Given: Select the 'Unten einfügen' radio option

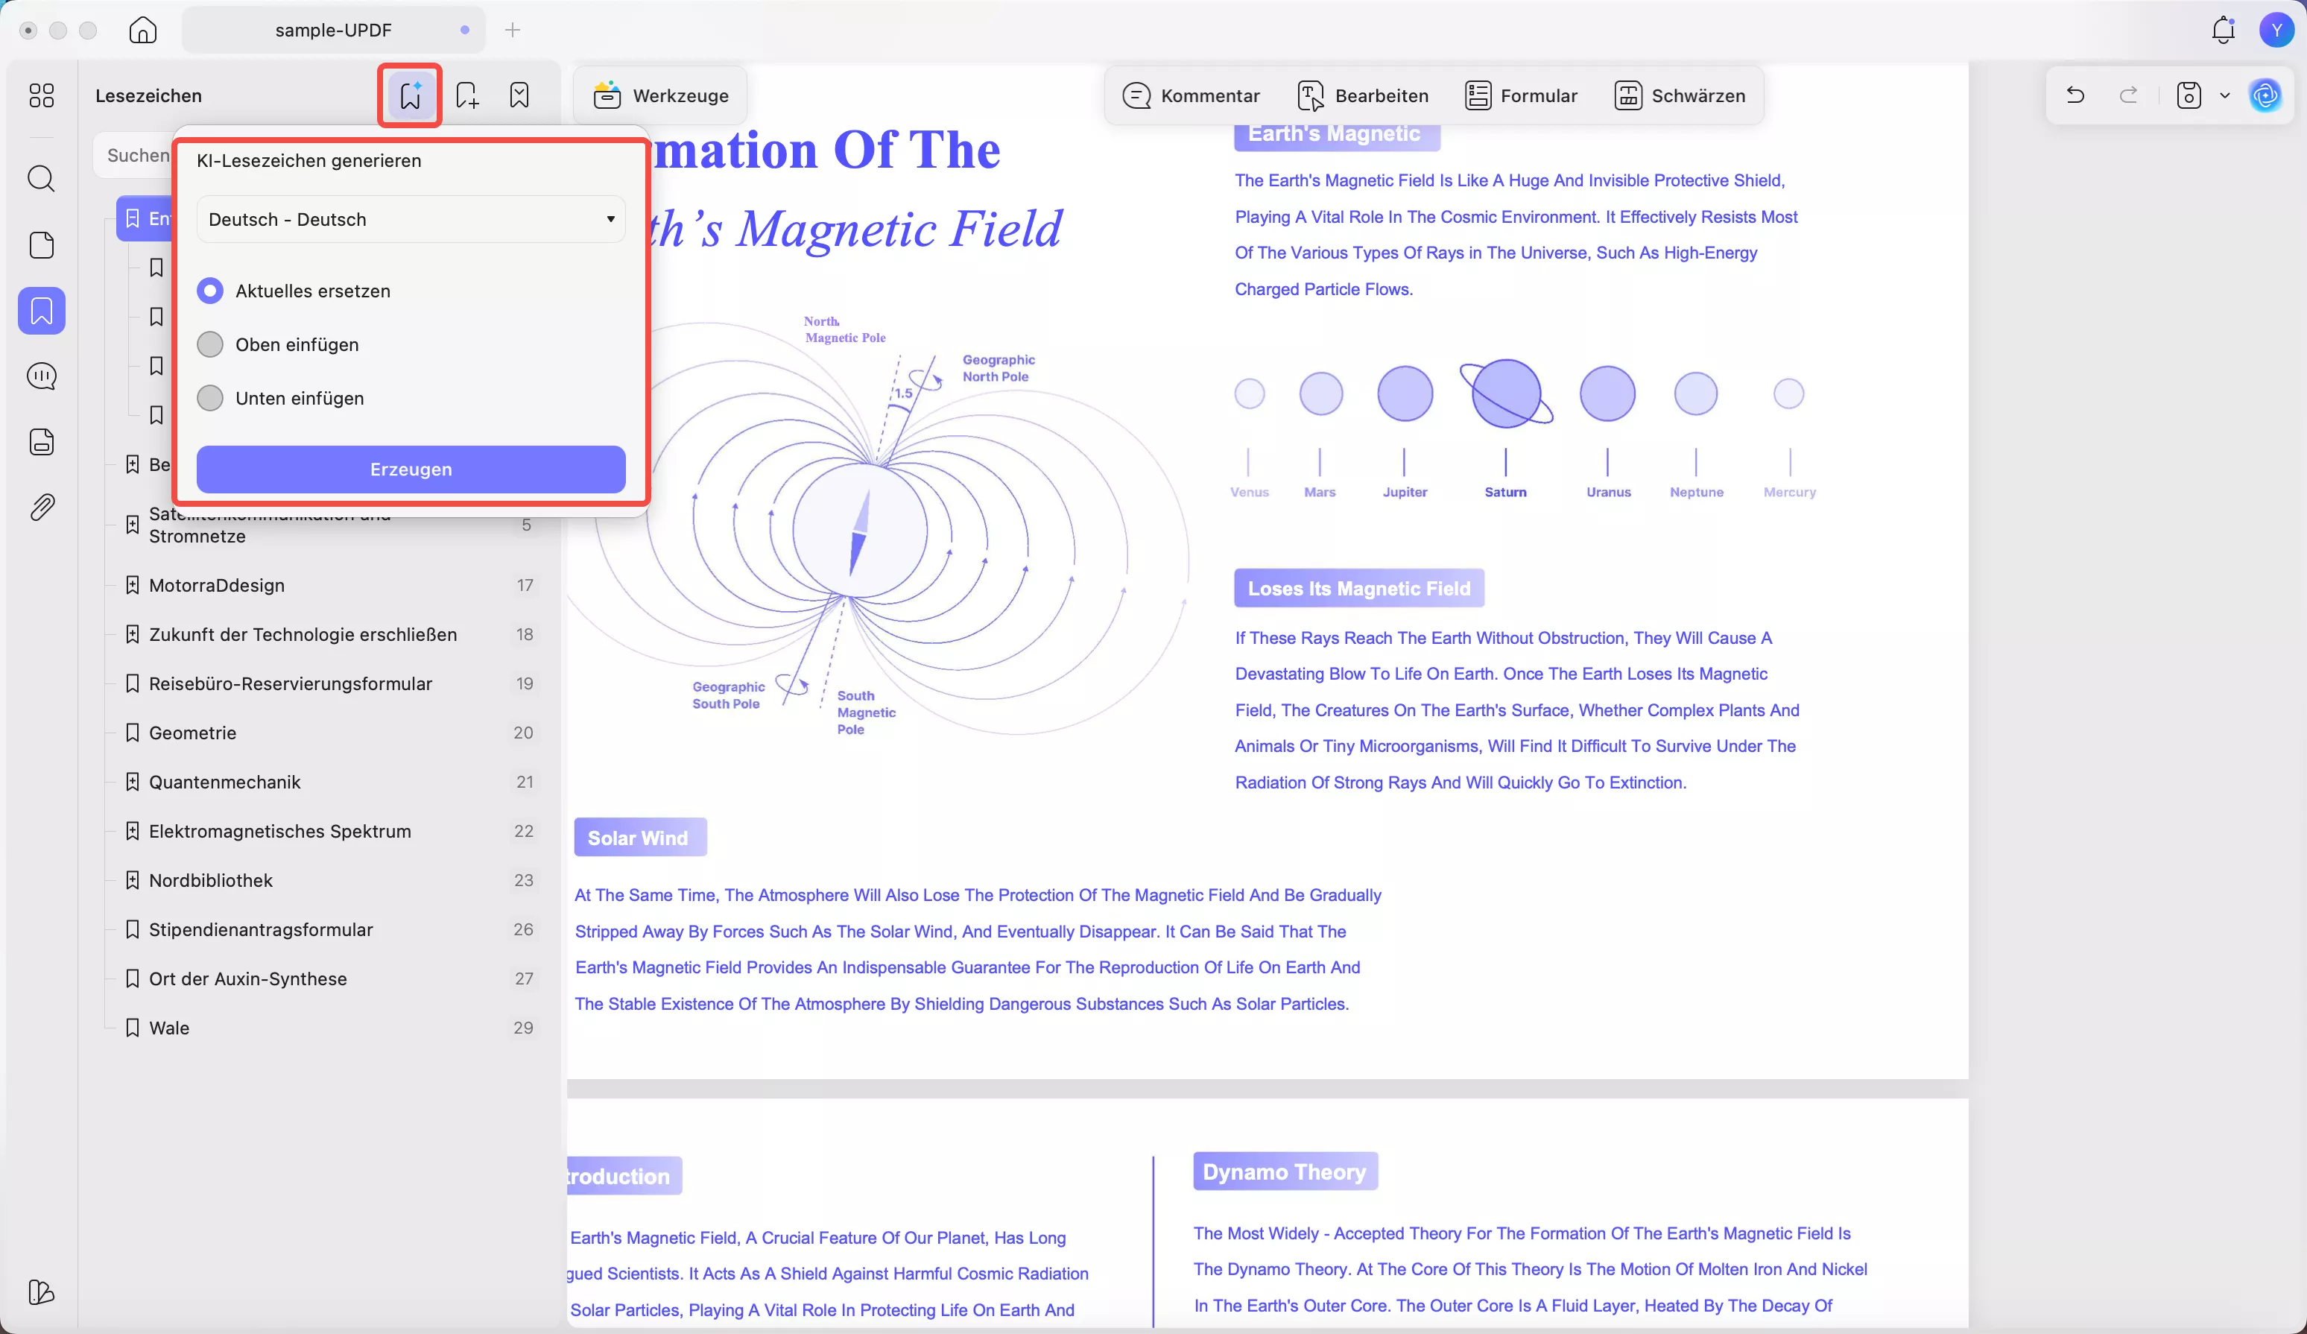Looking at the screenshot, I should coord(211,398).
